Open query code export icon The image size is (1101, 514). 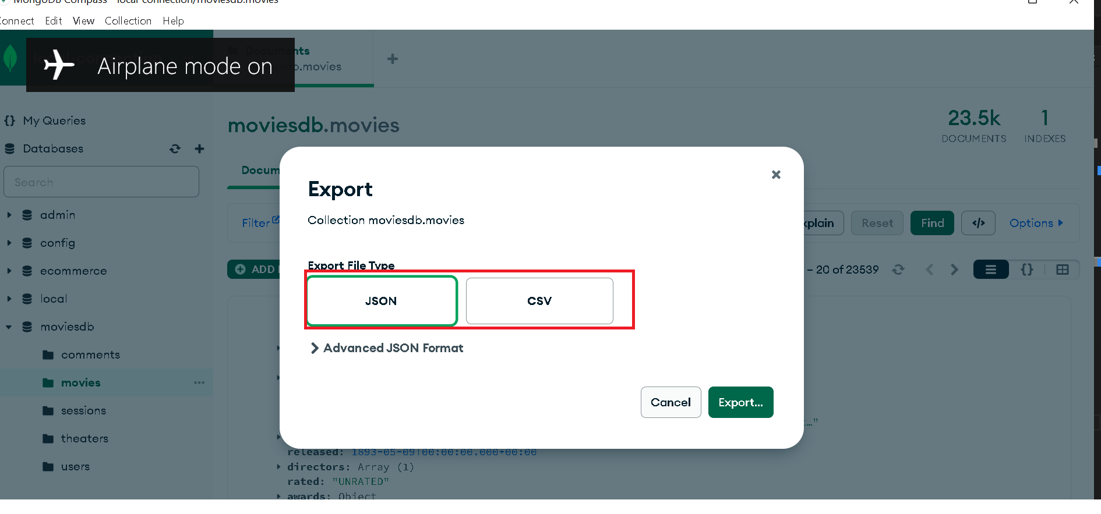(x=979, y=223)
